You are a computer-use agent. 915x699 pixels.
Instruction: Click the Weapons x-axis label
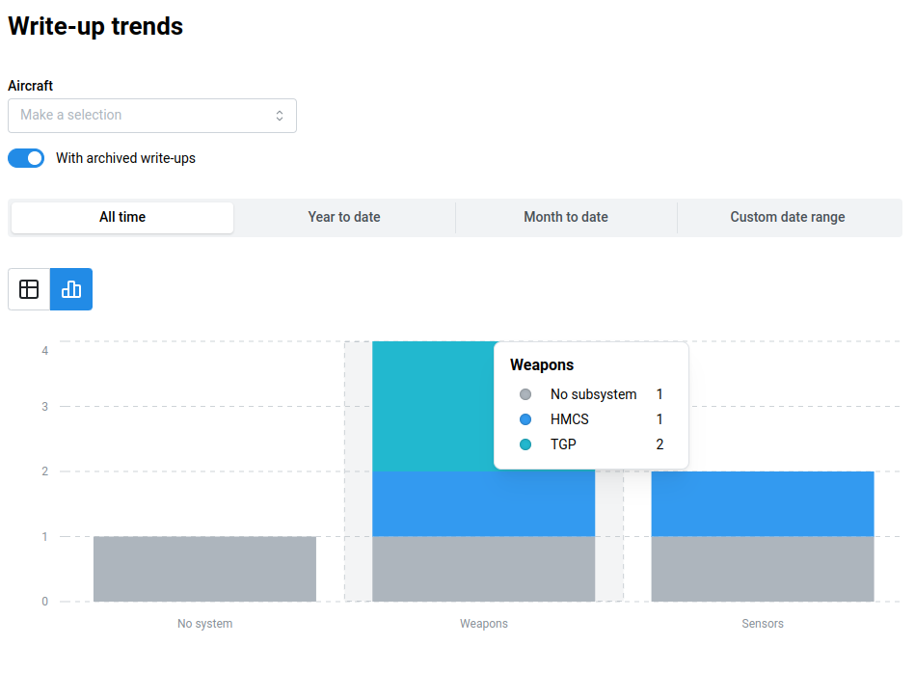484,624
